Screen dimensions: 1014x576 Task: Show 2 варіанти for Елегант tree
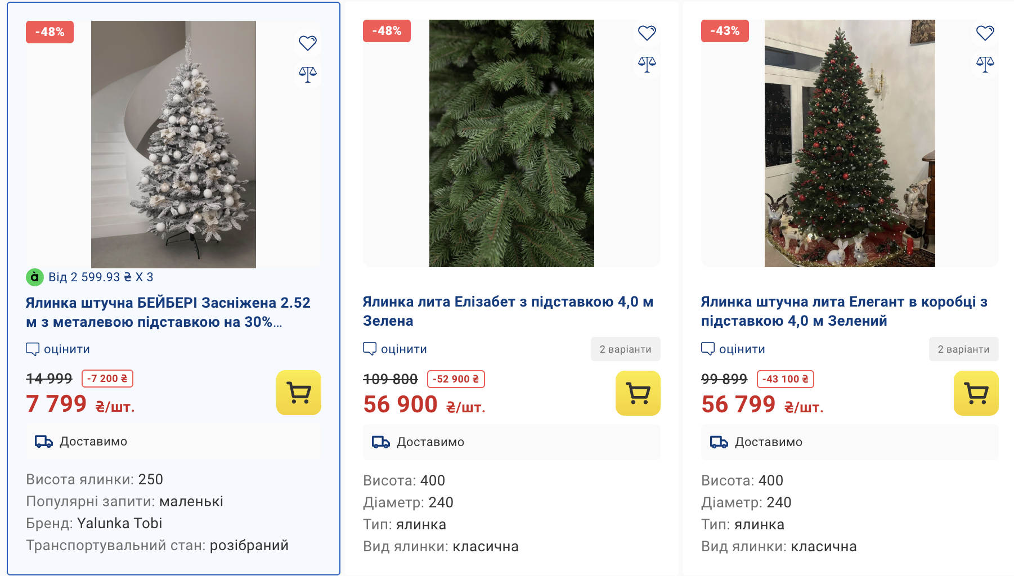pos(963,349)
